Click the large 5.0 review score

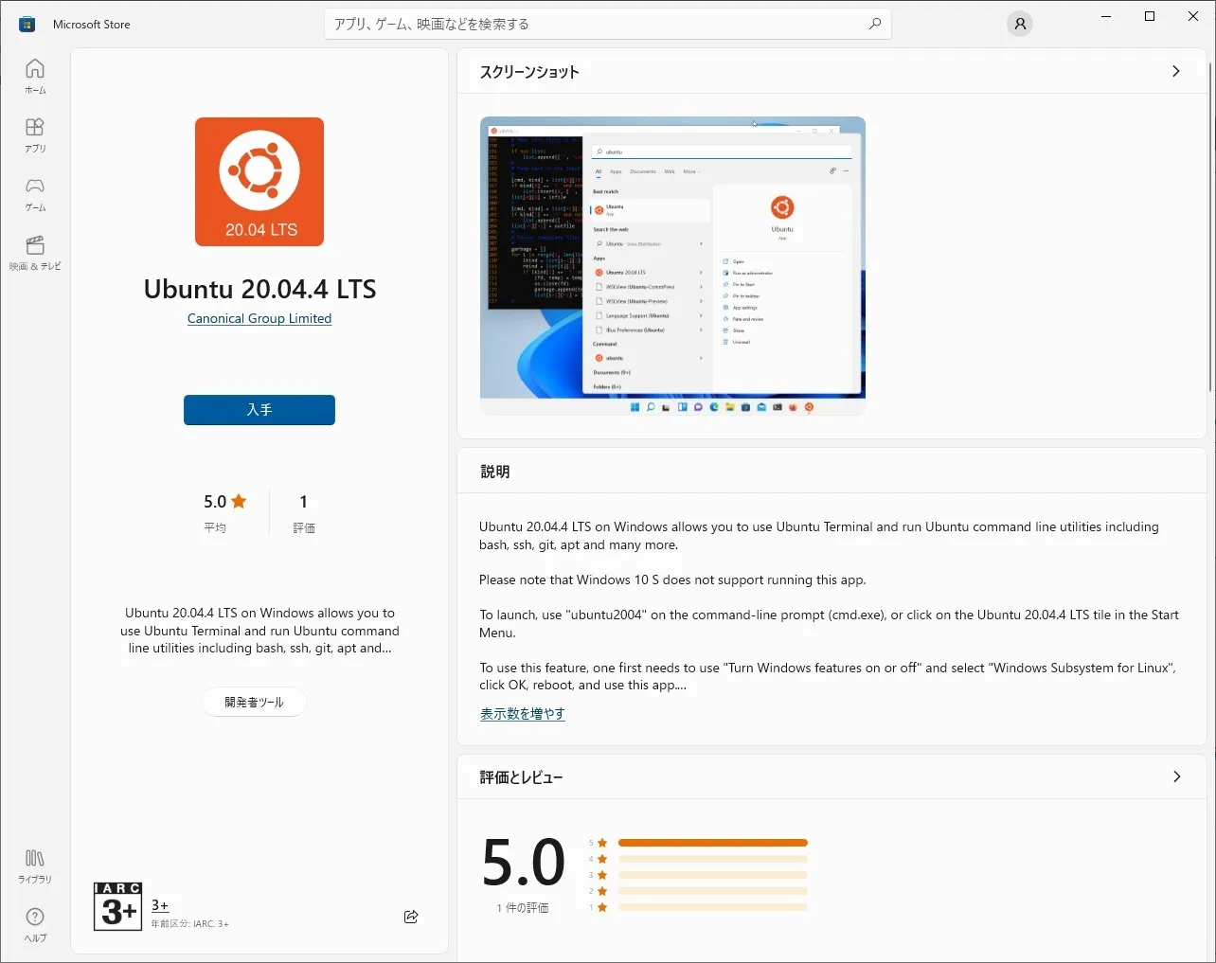(x=523, y=863)
